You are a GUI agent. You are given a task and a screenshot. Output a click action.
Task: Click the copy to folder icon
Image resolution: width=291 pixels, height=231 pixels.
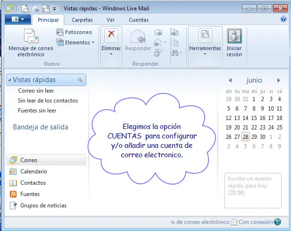point(175,43)
